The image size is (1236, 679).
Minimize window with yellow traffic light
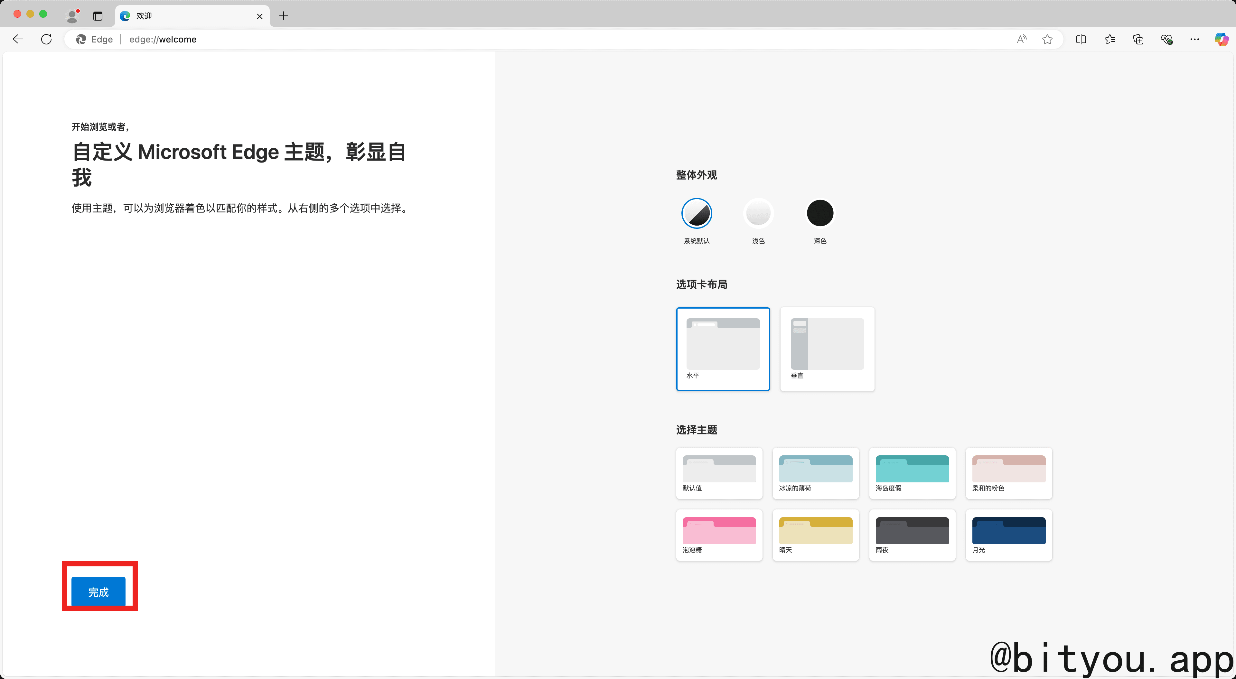tap(30, 14)
